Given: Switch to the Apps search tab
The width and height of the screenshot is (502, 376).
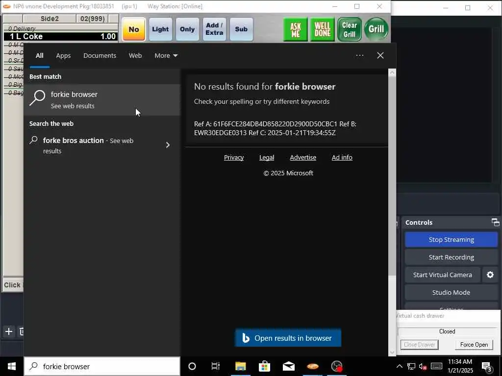Looking at the screenshot, I should [x=63, y=56].
